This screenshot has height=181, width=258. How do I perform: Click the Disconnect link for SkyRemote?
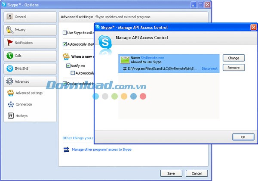tap(209, 69)
